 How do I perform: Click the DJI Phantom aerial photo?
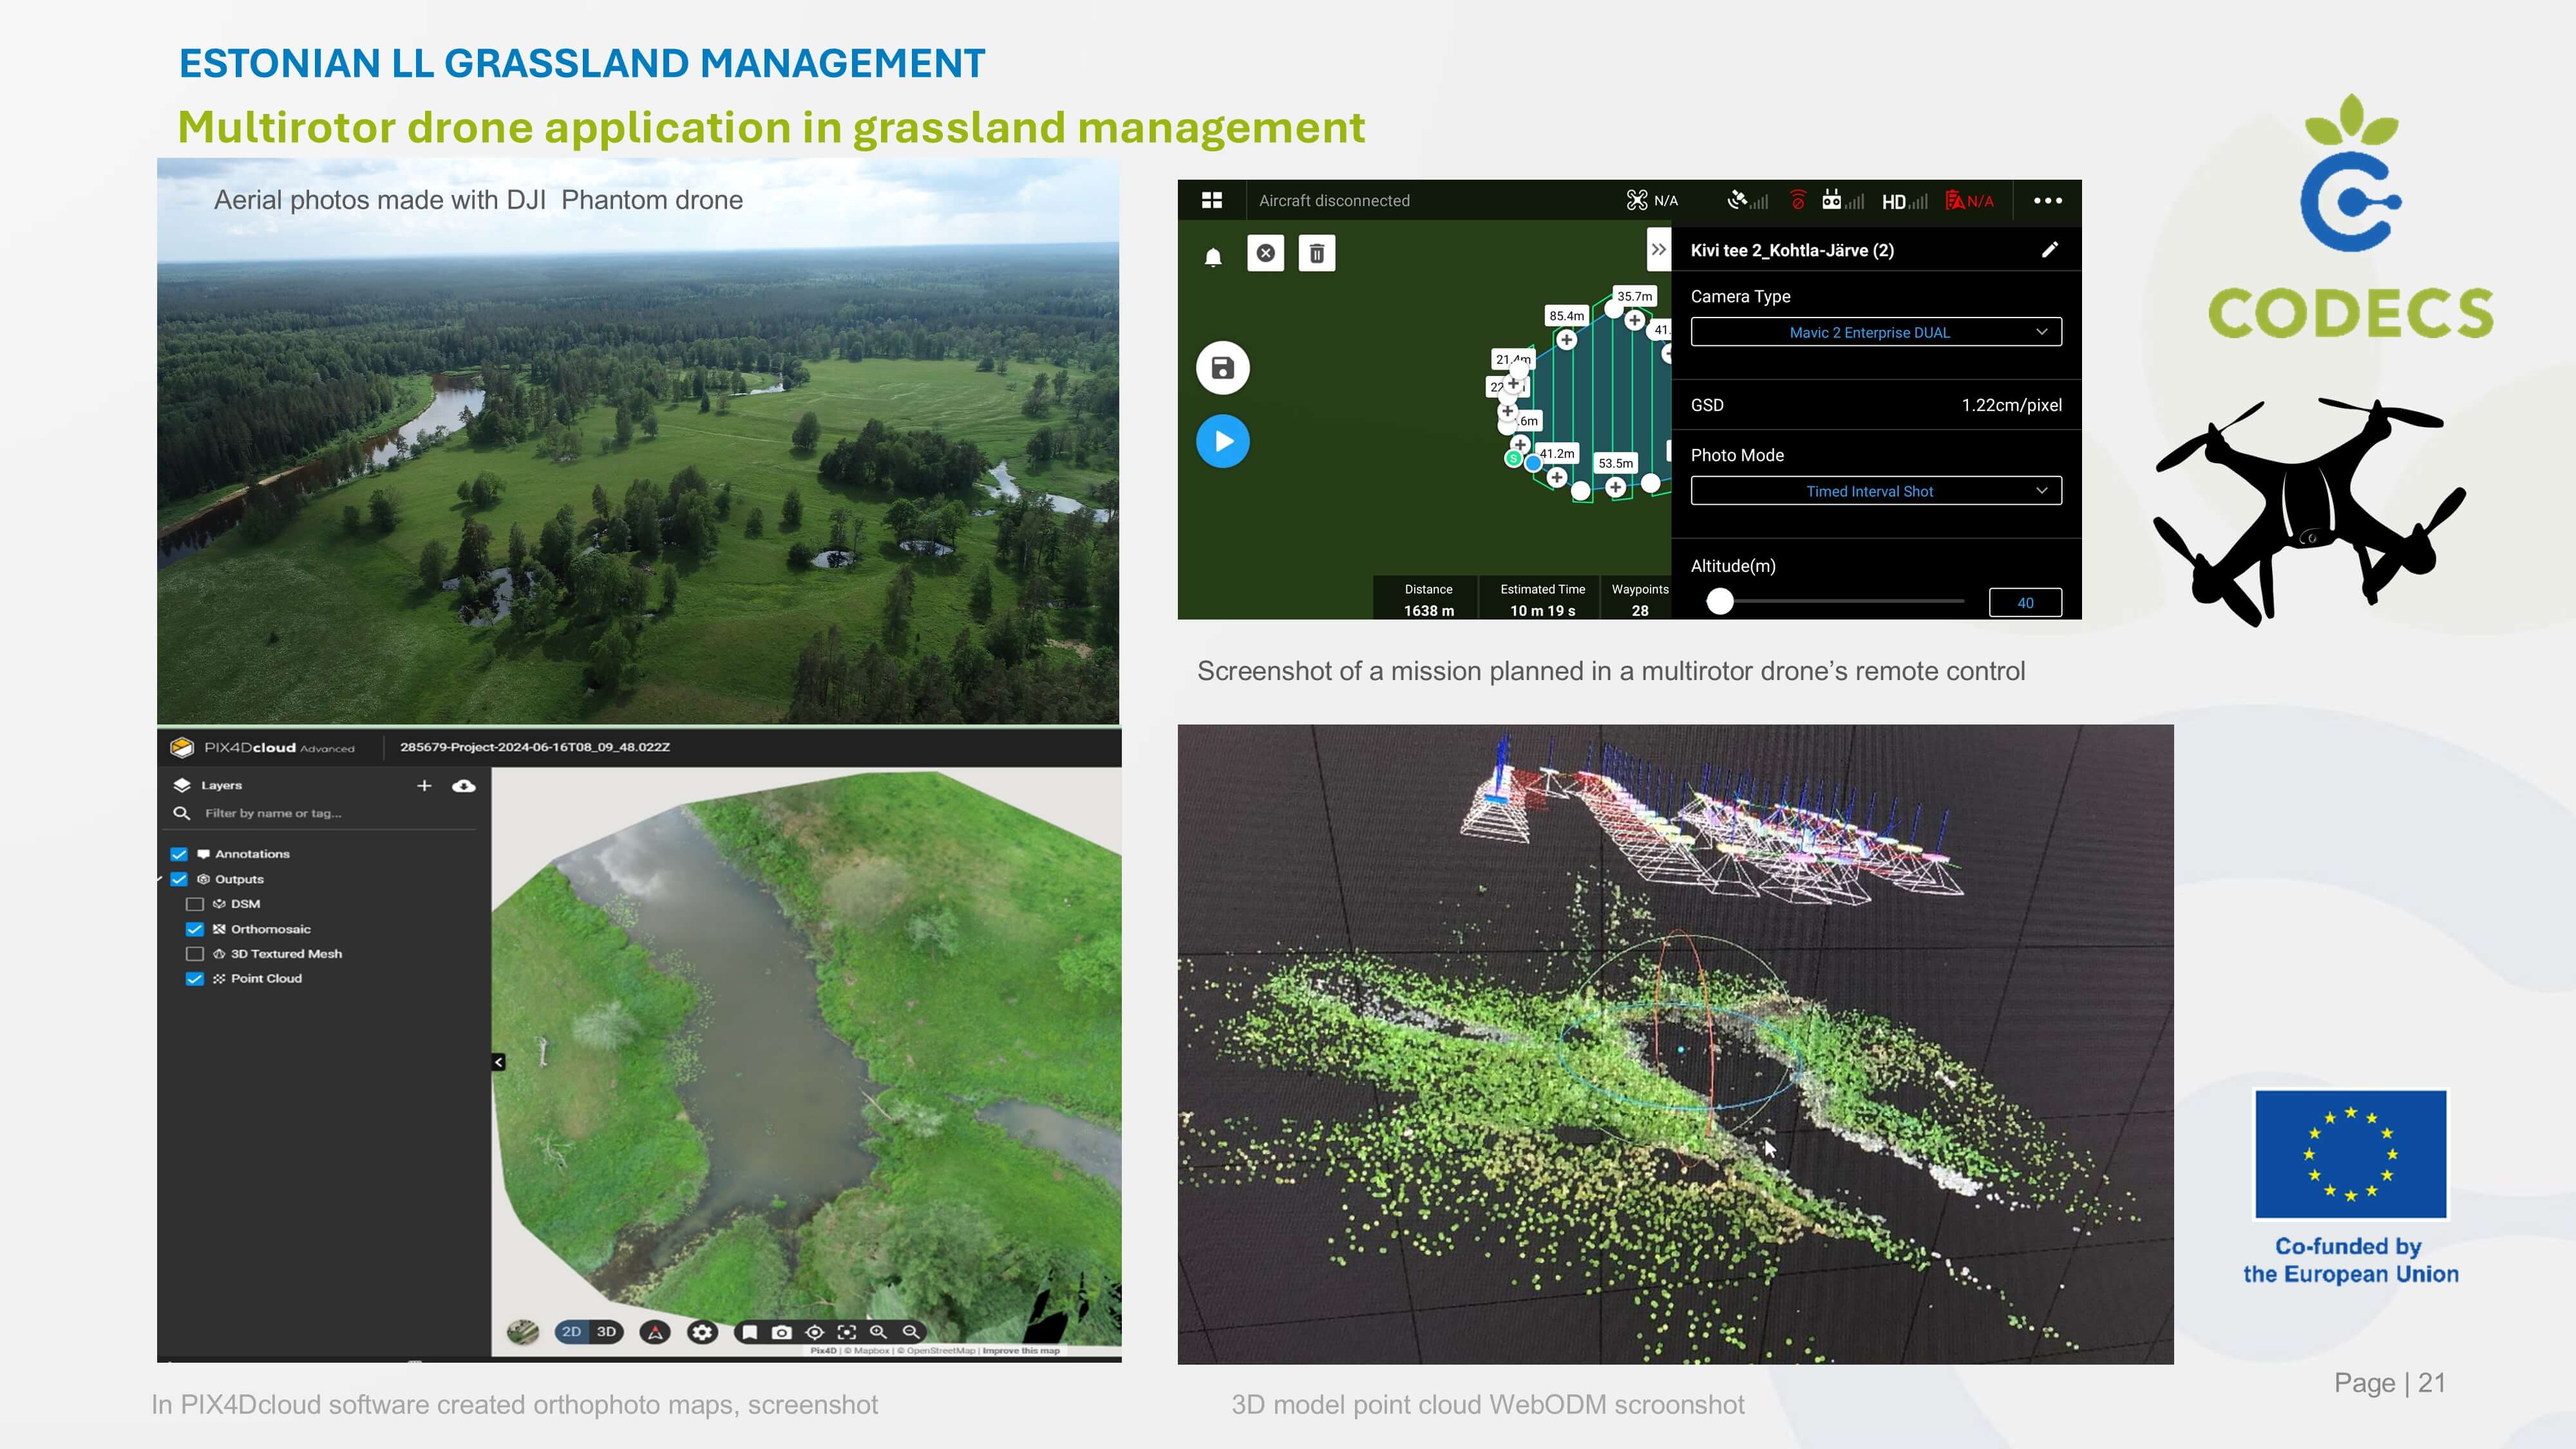pyautogui.click(x=638, y=441)
